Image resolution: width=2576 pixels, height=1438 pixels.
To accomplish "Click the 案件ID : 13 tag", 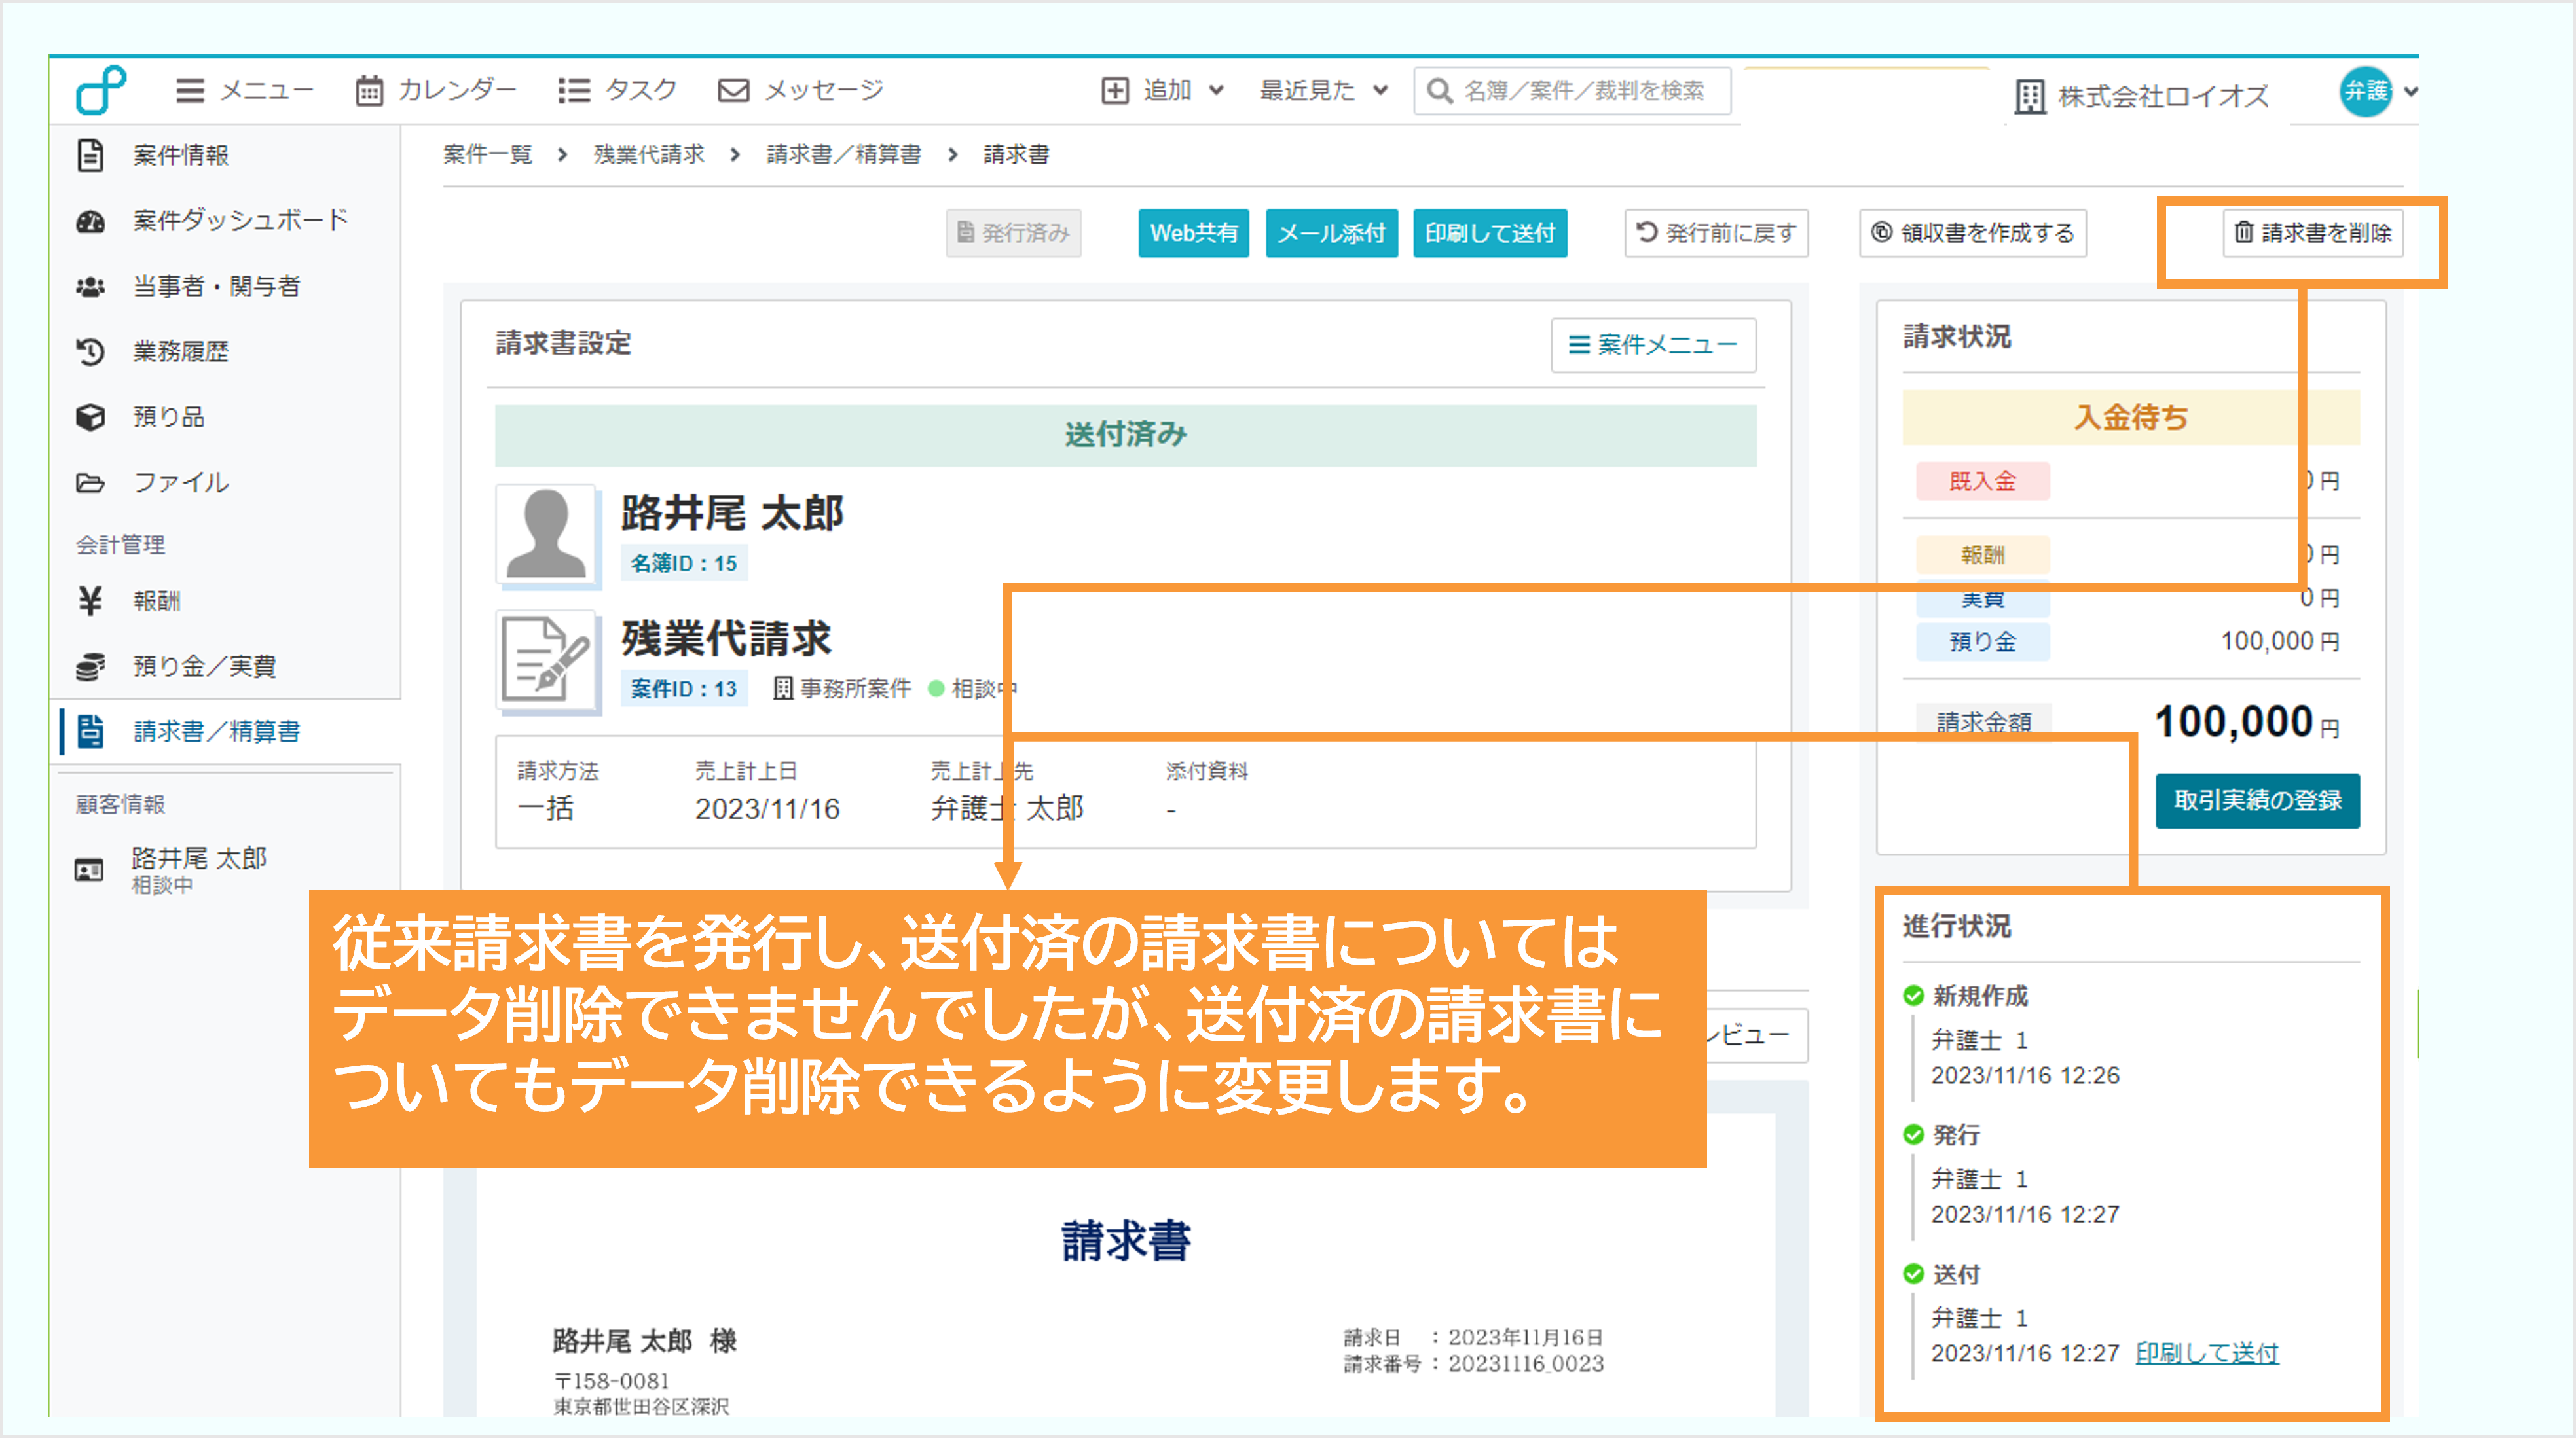I will pos(684,689).
